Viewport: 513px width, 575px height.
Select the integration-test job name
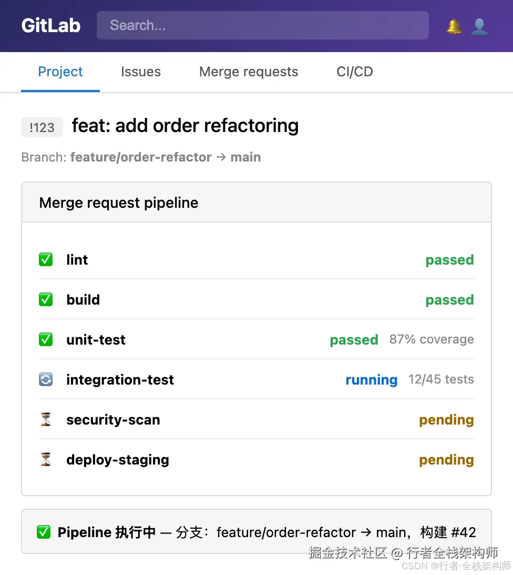coord(120,379)
